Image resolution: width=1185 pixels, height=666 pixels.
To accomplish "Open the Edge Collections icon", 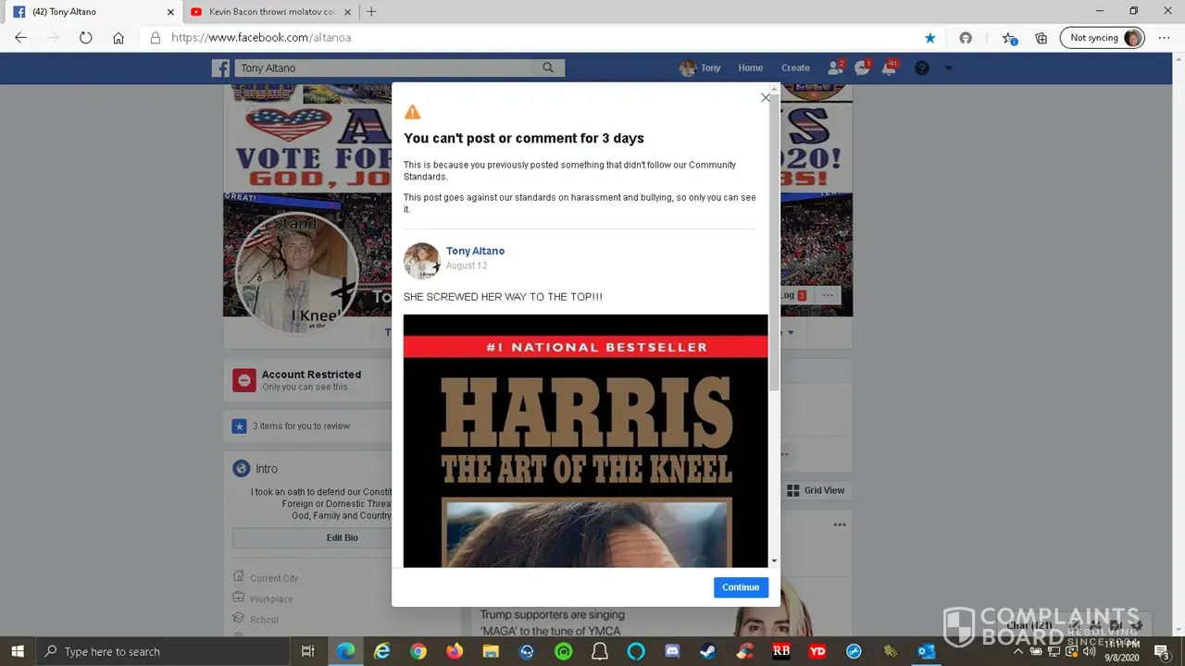I will pyautogui.click(x=1042, y=38).
